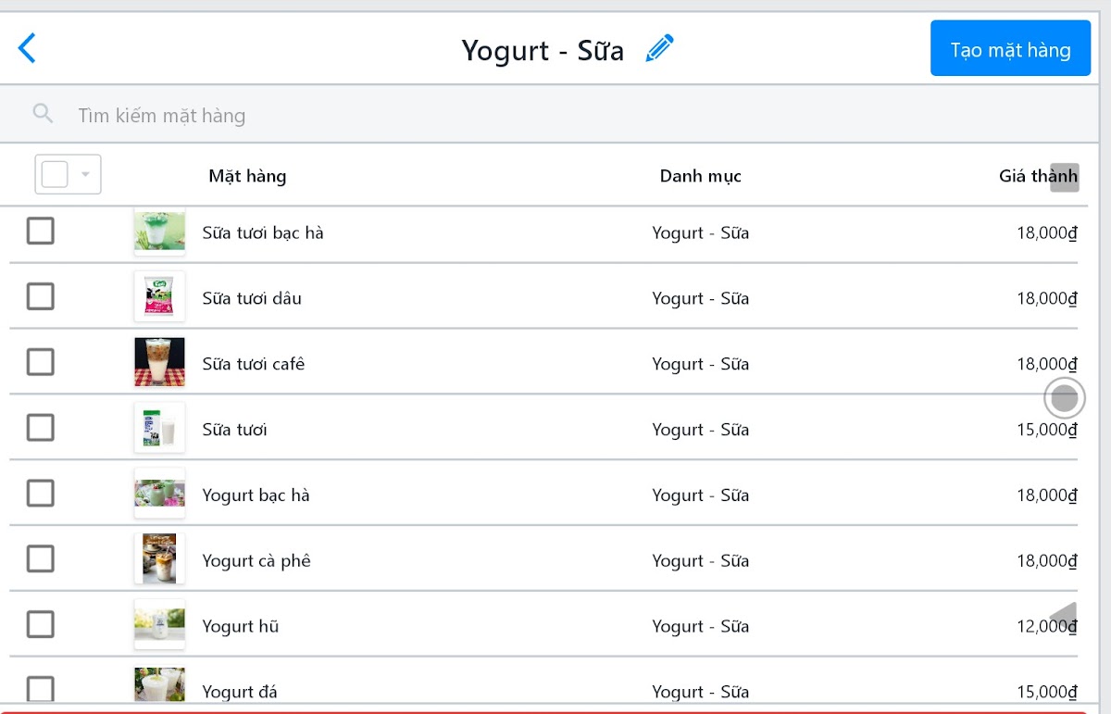
Task: Tap the circular home overlay button
Action: [x=1065, y=398]
